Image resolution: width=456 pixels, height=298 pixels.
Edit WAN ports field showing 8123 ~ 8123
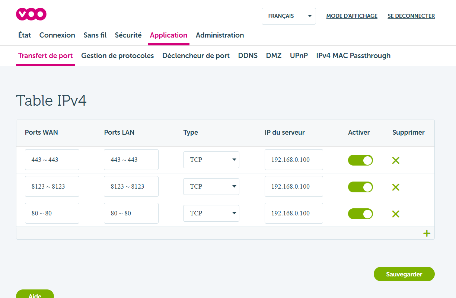pos(52,186)
